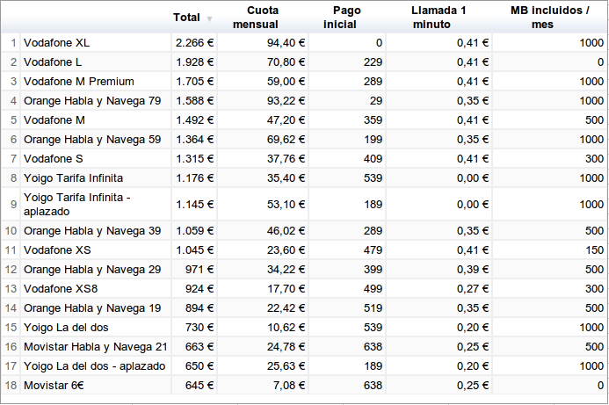Click the 7,08 € monthly fee
609x405 pixels.
288,386
